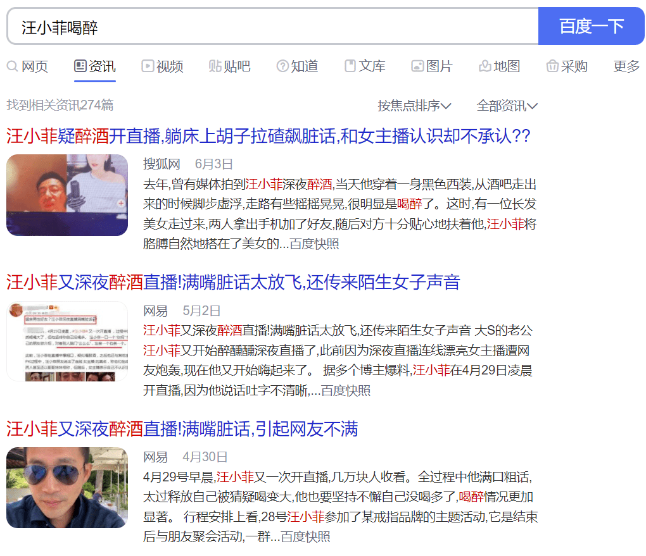Click the map pin icon beside 地图
Image resolution: width=646 pixels, height=556 pixels.
(x=485, y=66)
